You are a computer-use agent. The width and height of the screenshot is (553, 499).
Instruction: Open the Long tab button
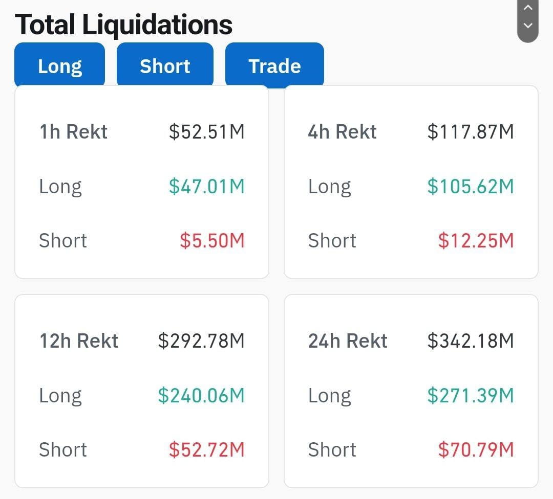[x=59, y=64]
